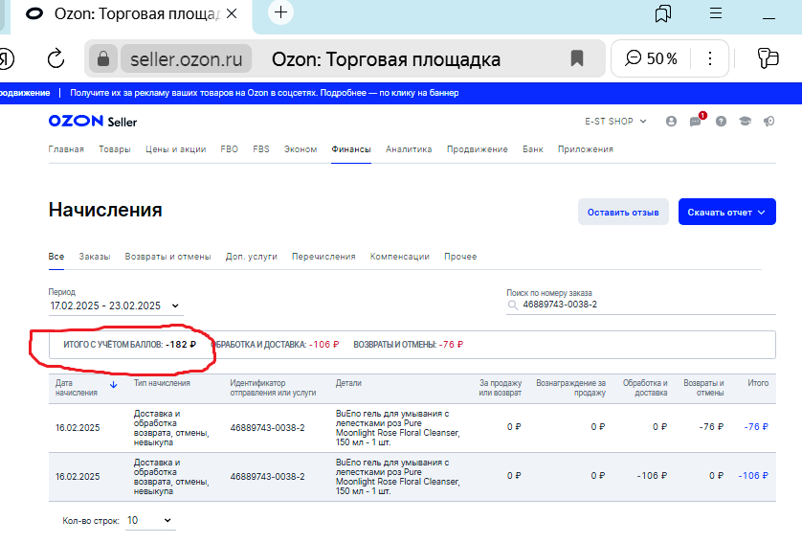Click the Yandex logo button in browser toolbar
This screenshot has width=802, height=543.
tap(6, 58)
